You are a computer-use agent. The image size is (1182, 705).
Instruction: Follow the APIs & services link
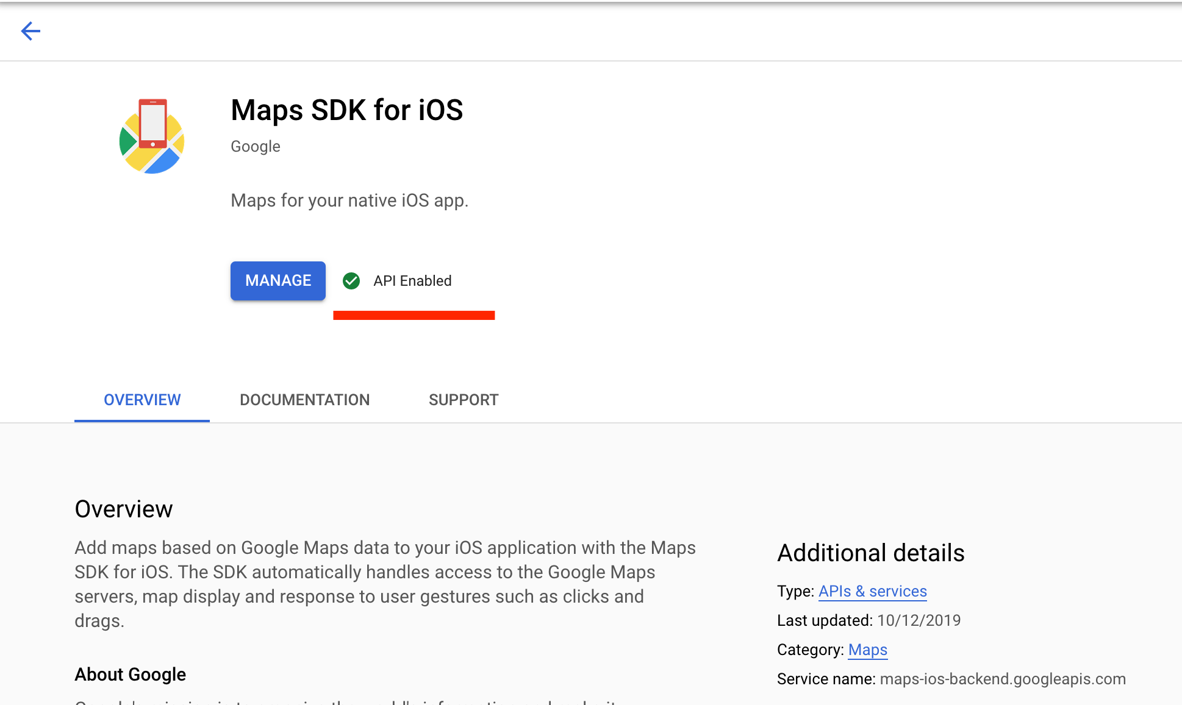click(x=872, y=591)
